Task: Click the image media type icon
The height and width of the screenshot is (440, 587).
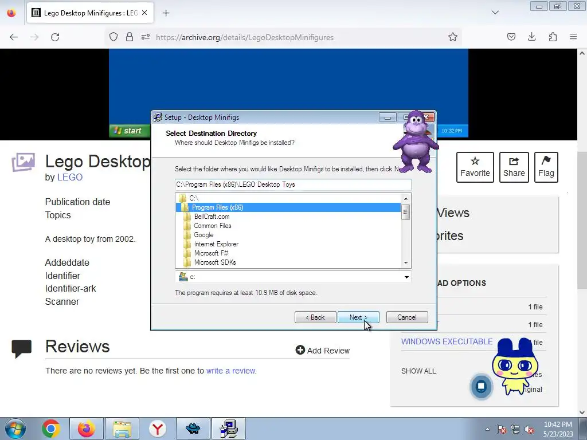Action: click(x=23, y=162)
